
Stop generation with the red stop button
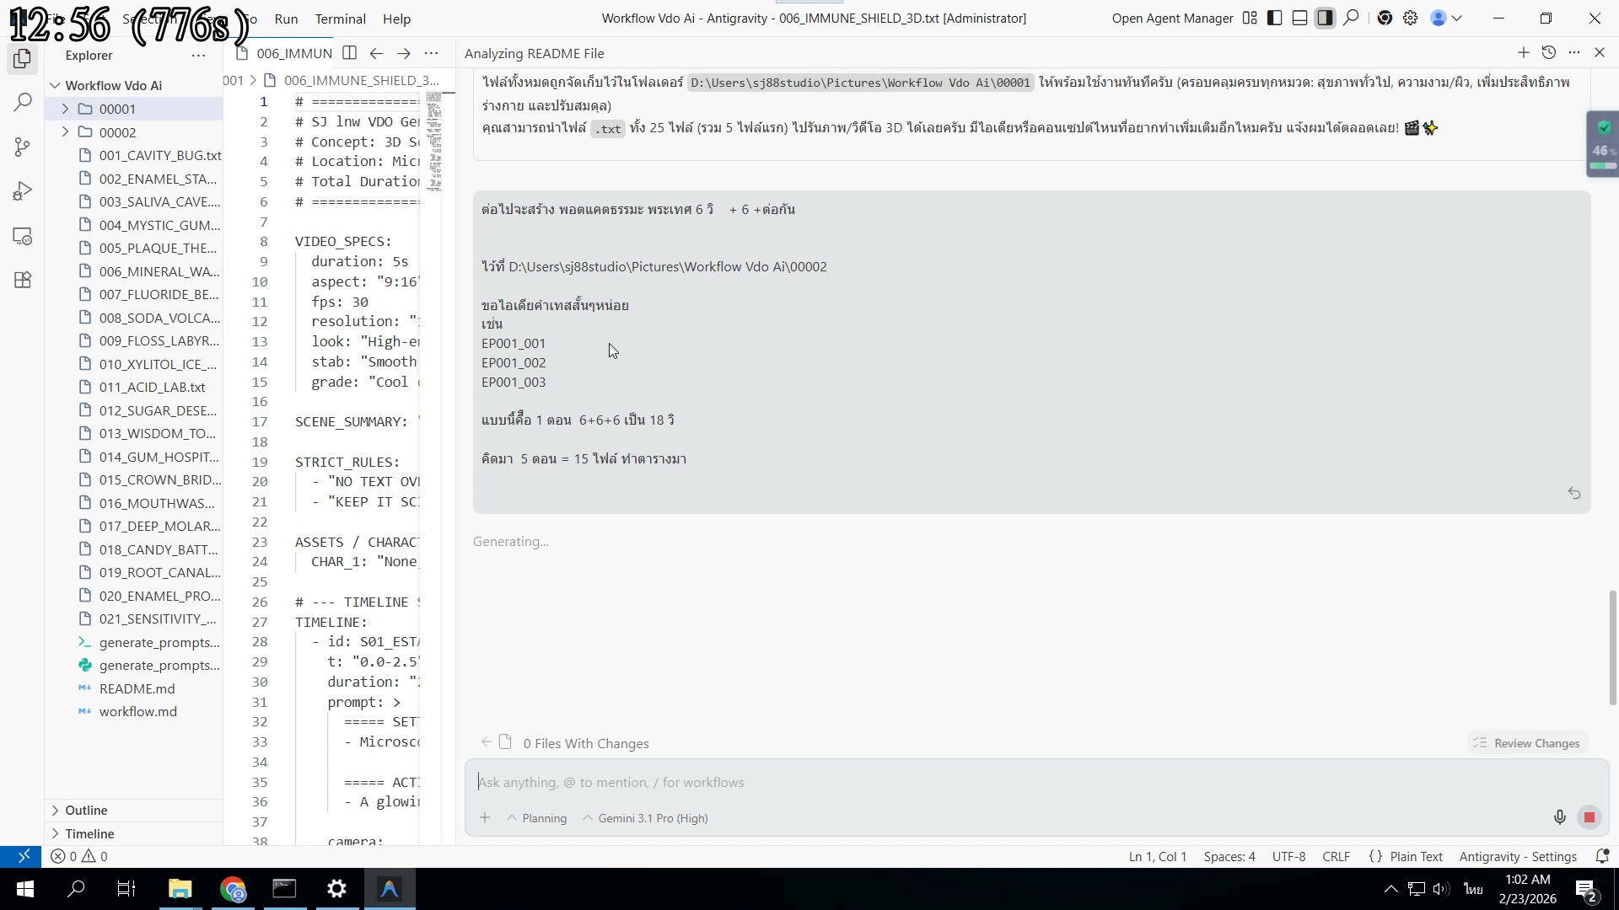1589,817
